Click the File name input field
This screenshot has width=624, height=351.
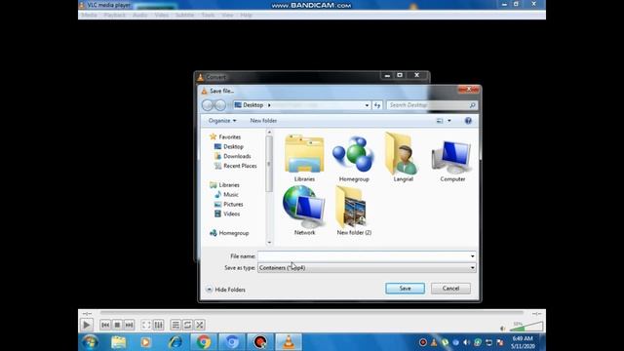click(x=364, y=256)
